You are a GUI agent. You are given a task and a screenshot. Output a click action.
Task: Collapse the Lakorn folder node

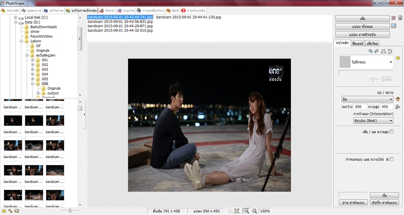(21, 41)
